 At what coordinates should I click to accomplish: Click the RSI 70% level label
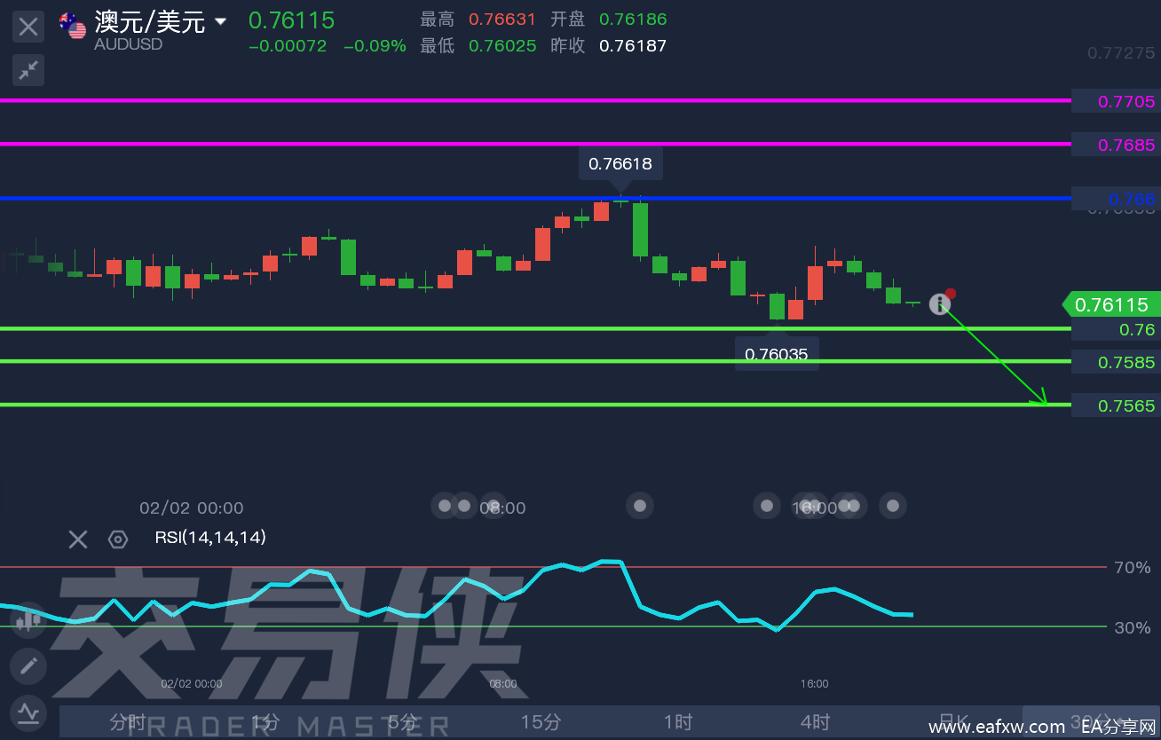[x=1132, y=567]
